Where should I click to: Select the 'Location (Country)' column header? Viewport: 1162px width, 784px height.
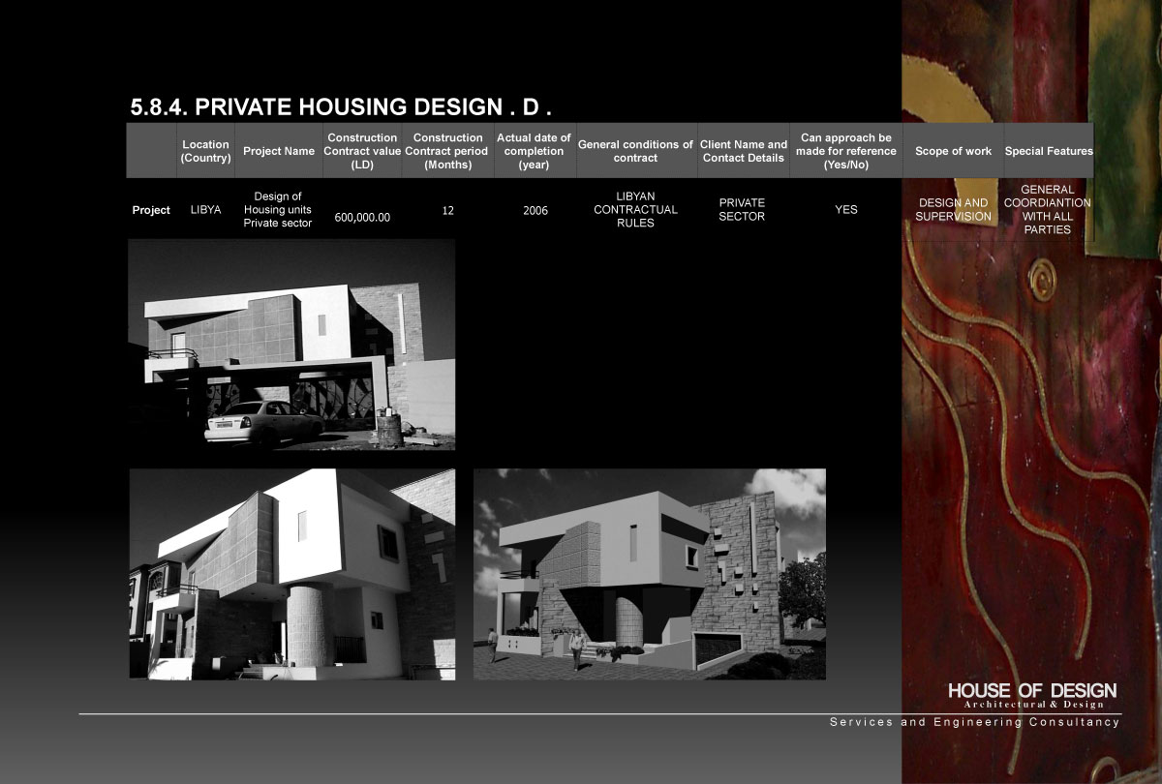[x=205, y=151]
